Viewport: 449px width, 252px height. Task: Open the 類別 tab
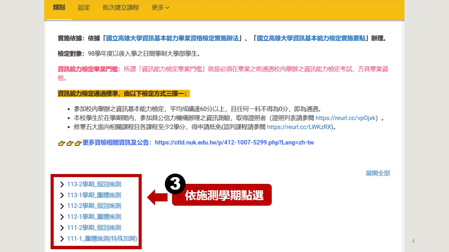[x=59, y=8]
